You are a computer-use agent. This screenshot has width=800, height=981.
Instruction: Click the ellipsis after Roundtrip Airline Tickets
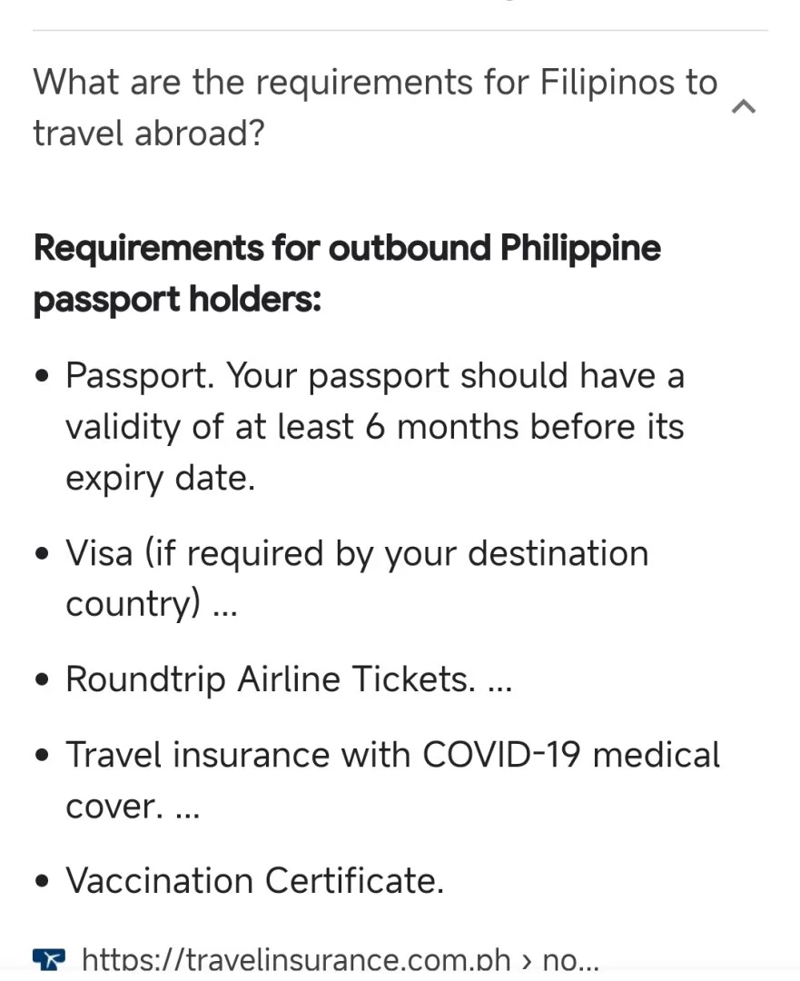click(x=499, y=681)
